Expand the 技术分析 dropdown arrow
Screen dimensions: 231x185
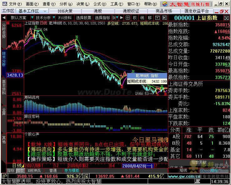54,18
